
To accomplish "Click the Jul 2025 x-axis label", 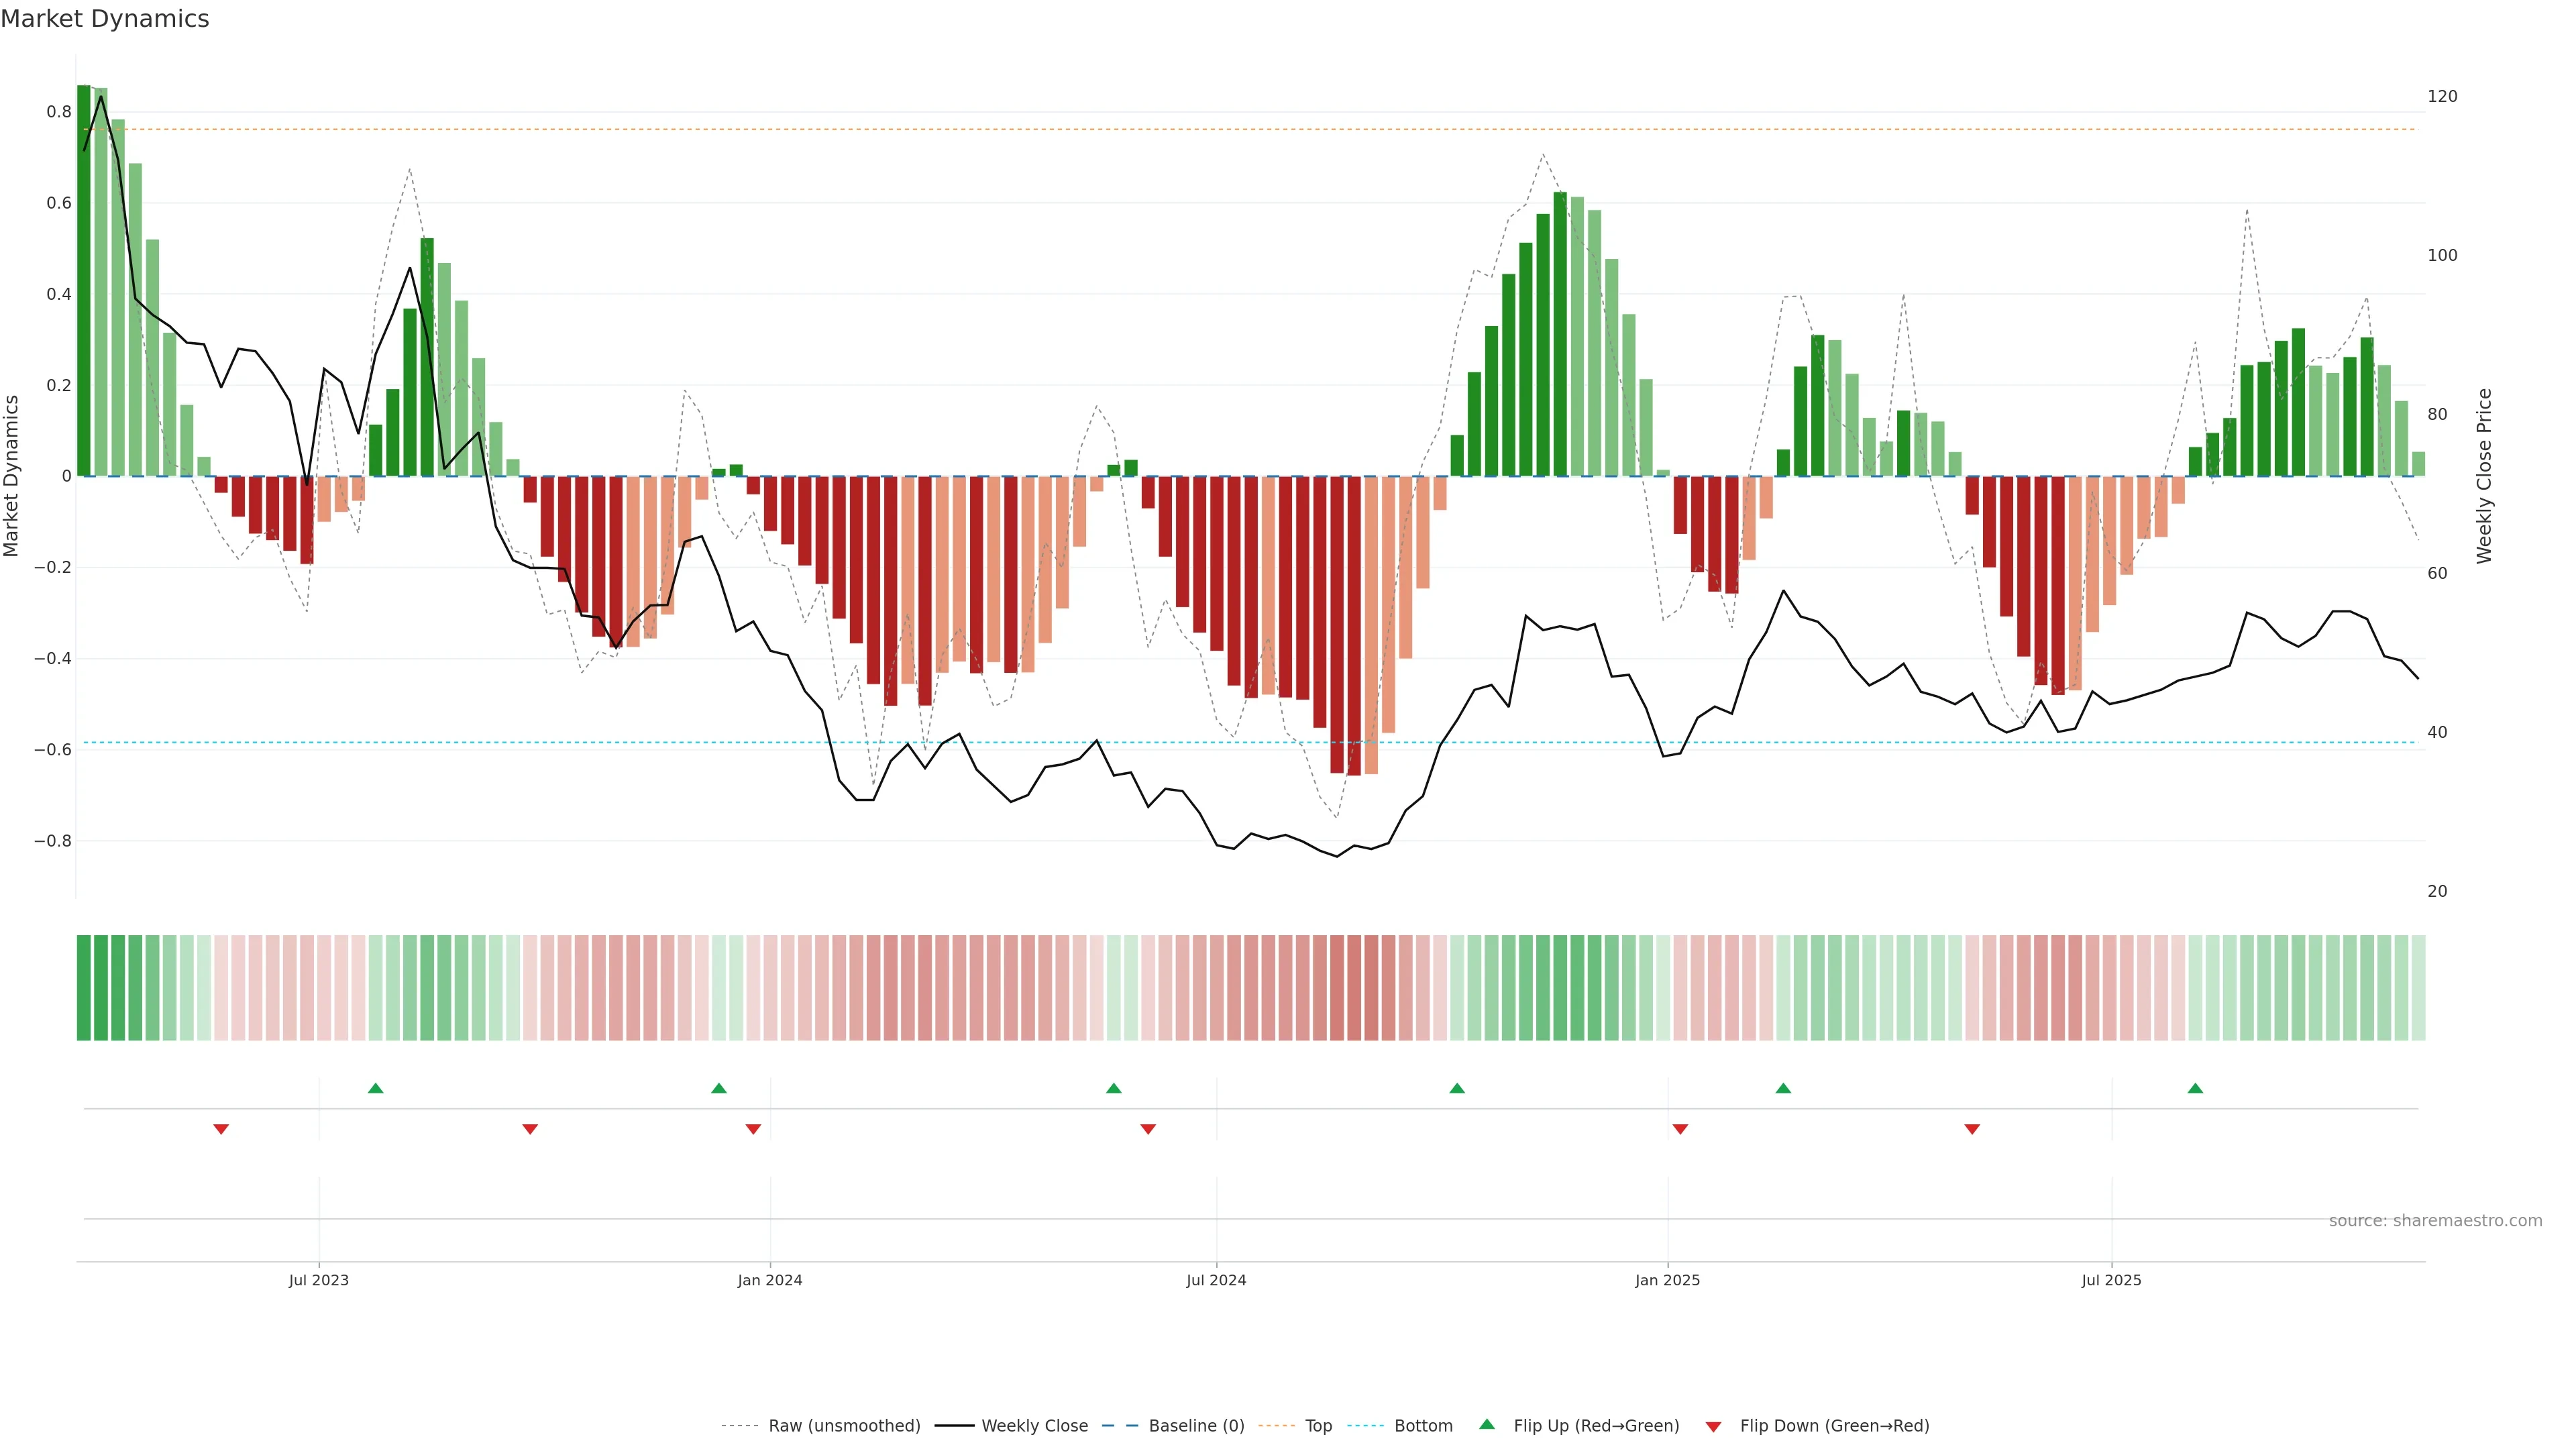I will 2111,1280.
